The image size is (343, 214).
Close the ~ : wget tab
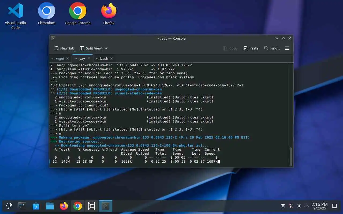pos(68,58)
